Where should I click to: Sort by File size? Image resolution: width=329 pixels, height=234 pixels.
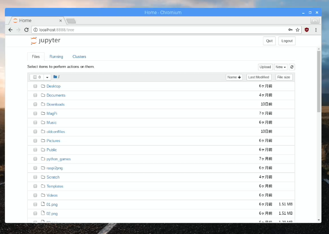284,77
